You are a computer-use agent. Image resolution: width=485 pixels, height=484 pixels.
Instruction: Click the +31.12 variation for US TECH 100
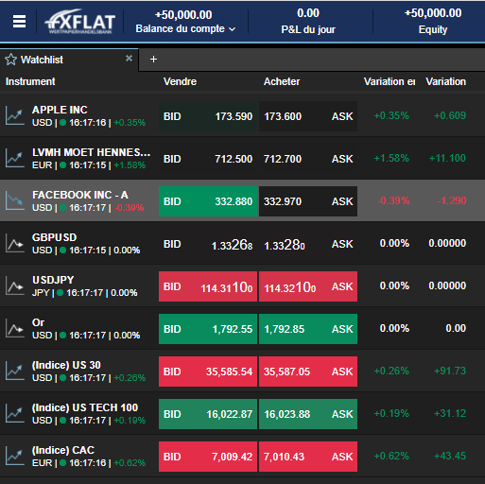click(450, 413)
